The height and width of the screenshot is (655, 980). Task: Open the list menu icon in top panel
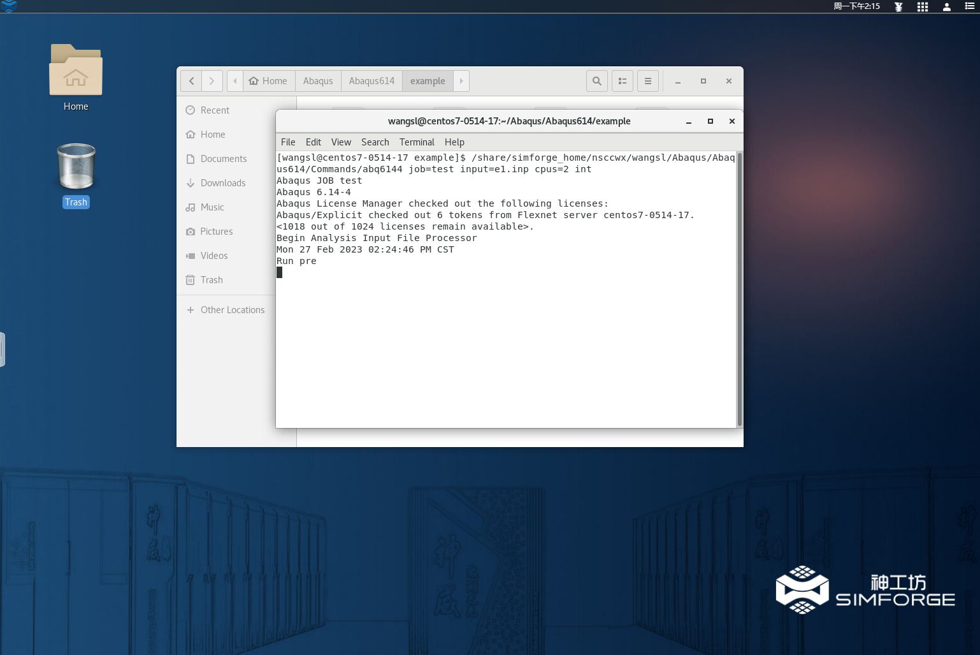point(970,6)
